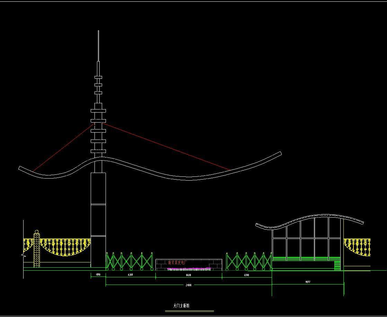Select the 8400 dimension label
This screenshot has height=317, width=387.
(x=189, y=275)
